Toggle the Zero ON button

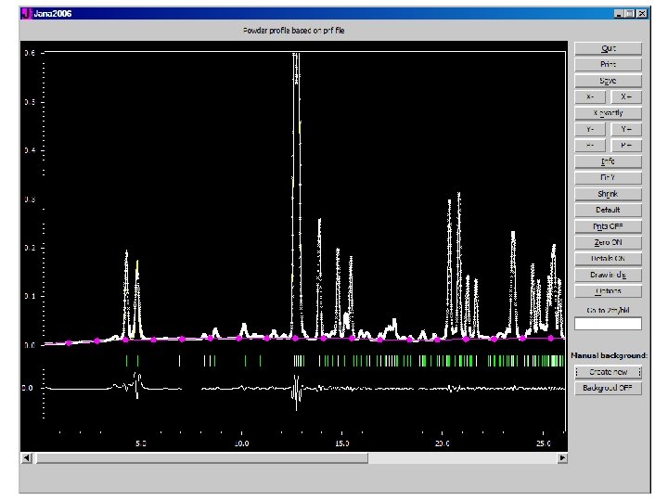[x=608, y=243]
